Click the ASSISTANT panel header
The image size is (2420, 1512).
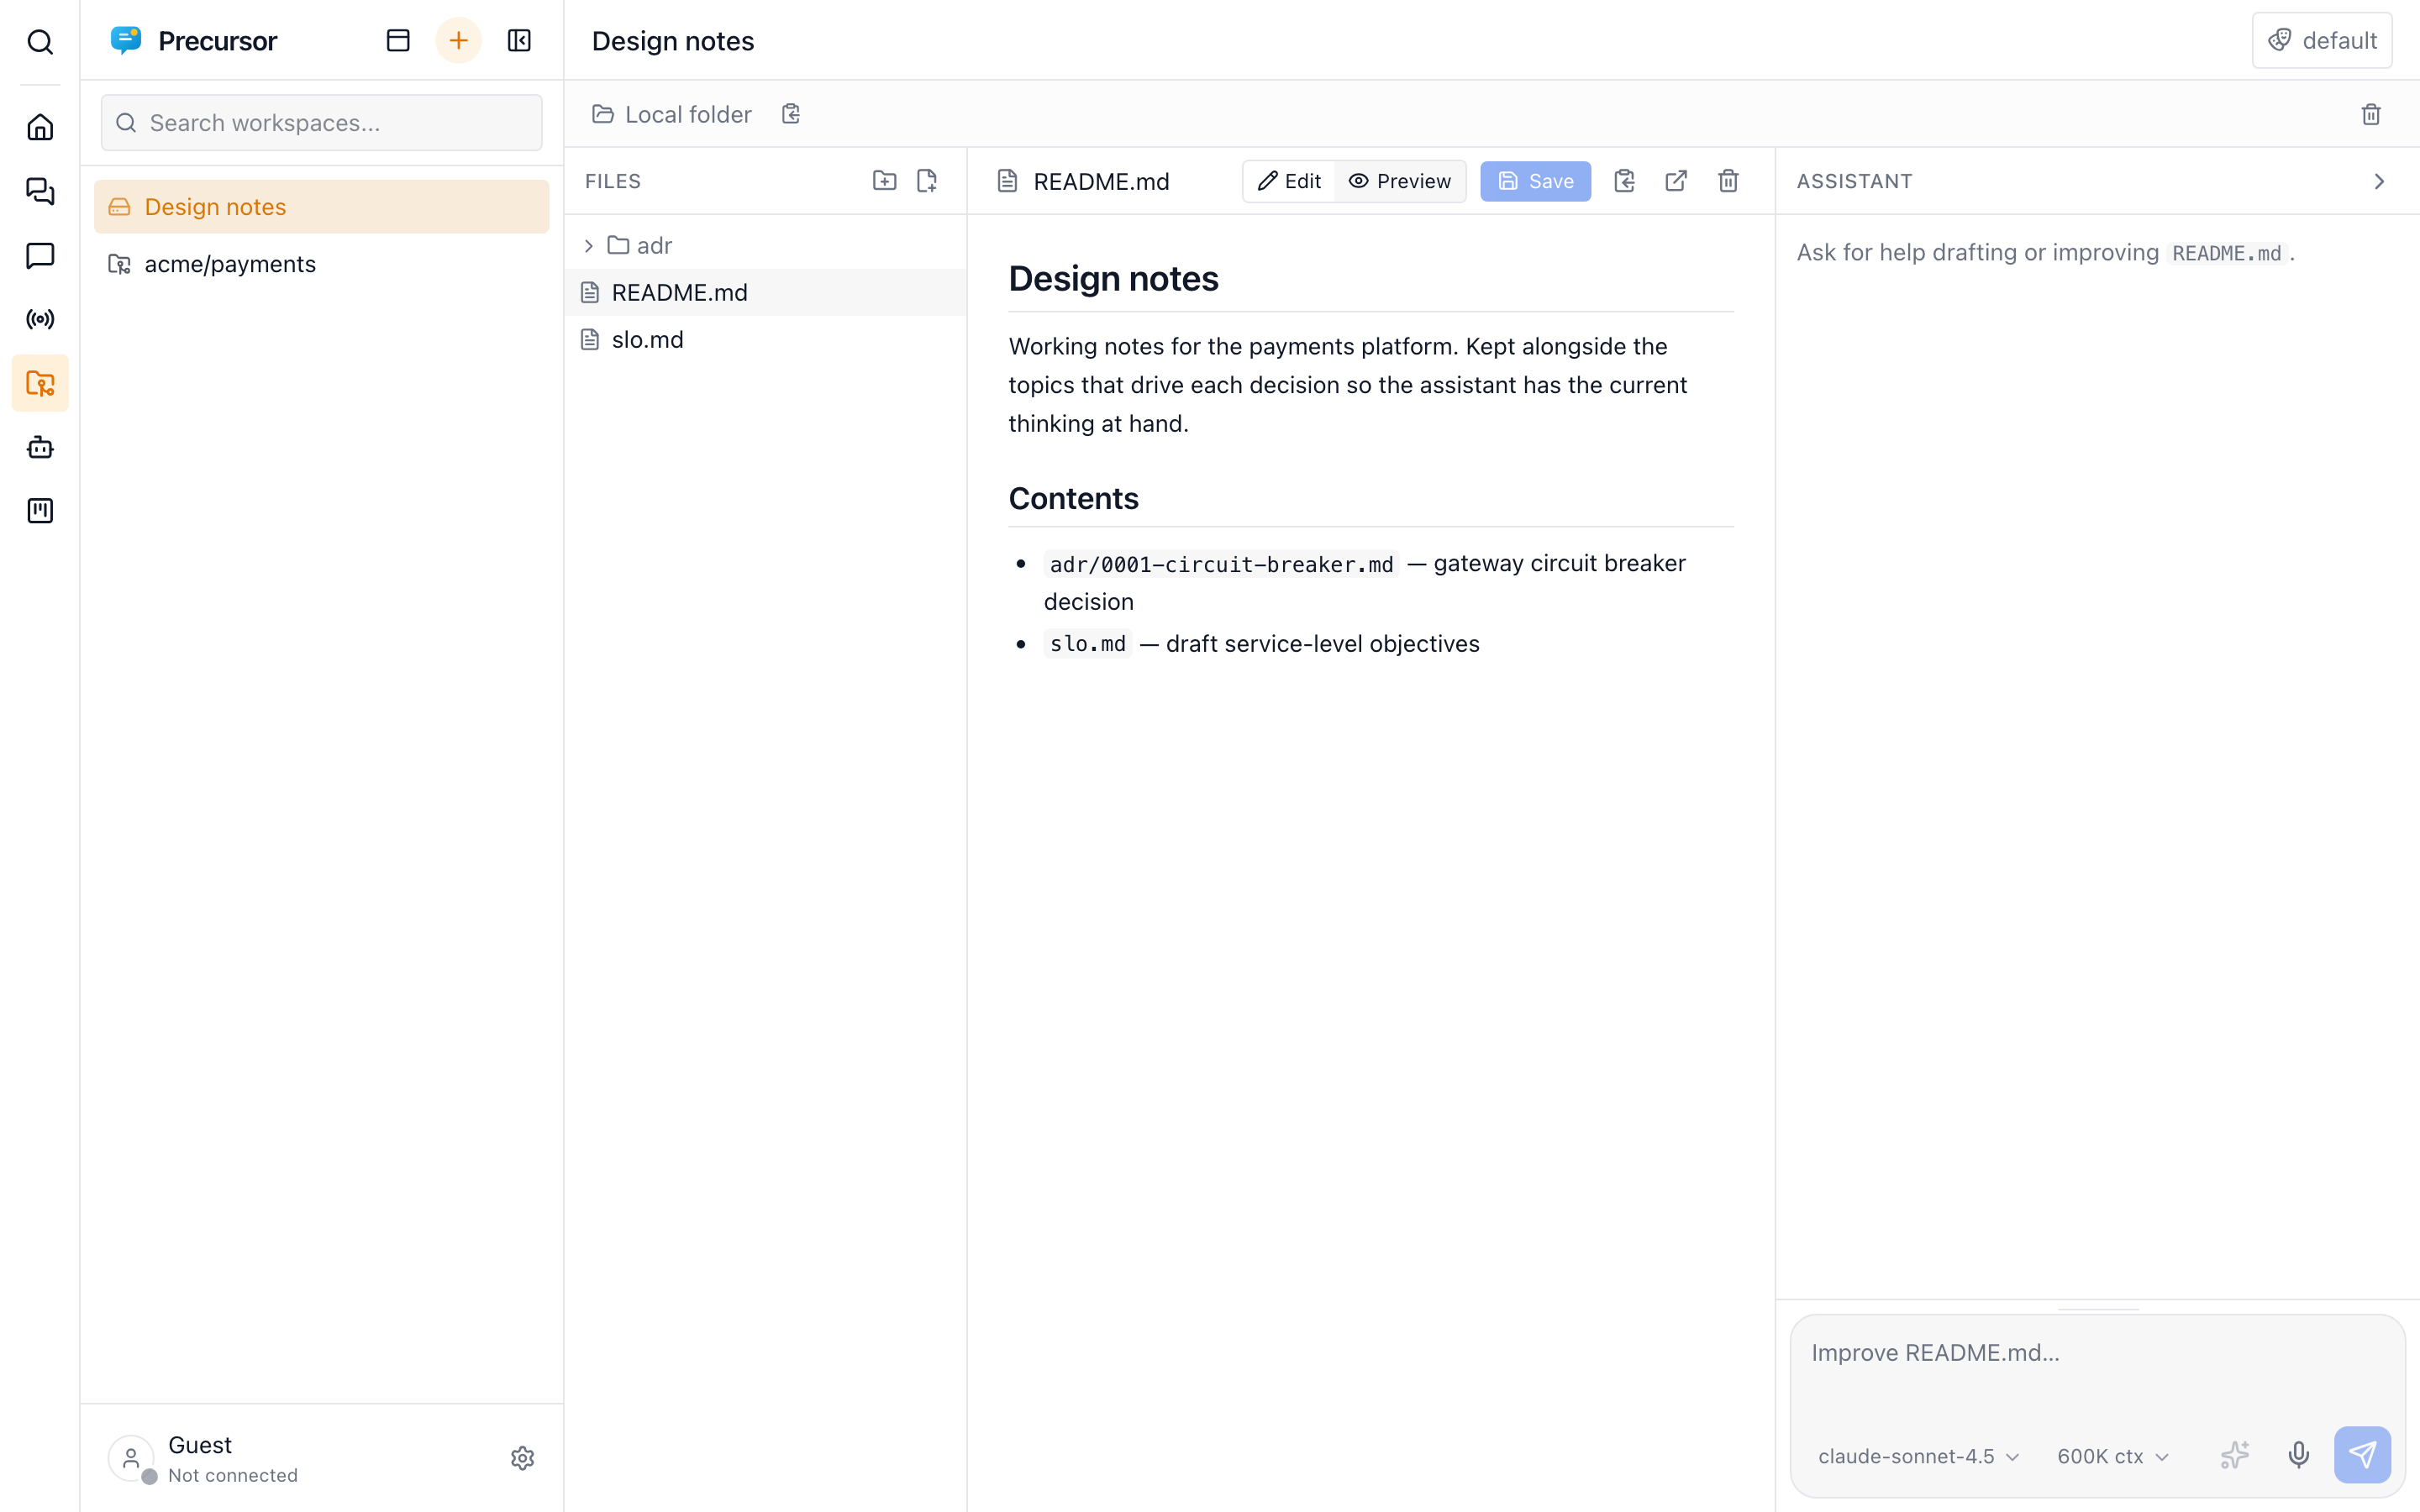[1854, 181]
